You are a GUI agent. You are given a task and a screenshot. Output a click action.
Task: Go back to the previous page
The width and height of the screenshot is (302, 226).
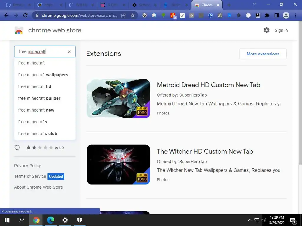[6, 15]
